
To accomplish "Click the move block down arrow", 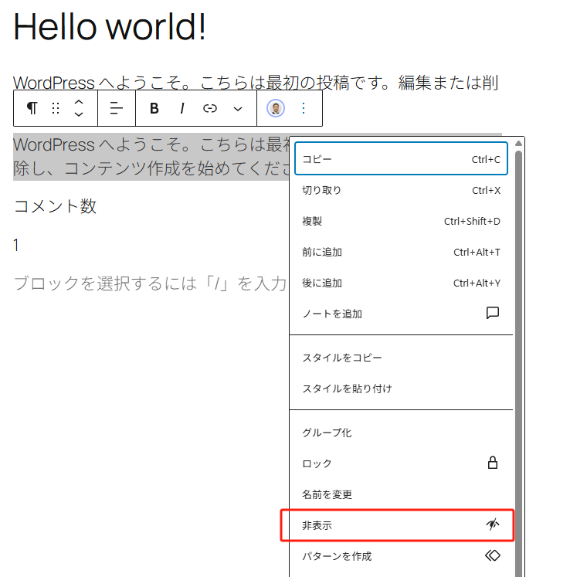I will point(78,115).
